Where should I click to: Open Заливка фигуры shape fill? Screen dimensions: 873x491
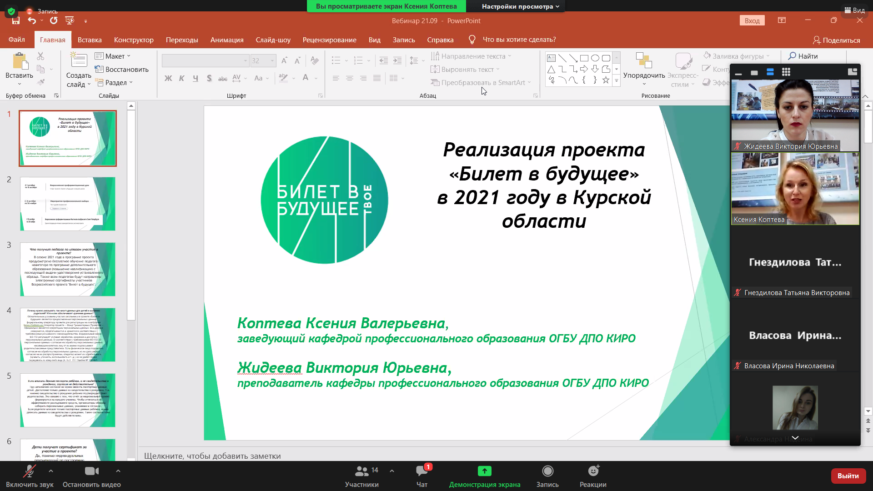pyautogui.click(x=736, y=56)
